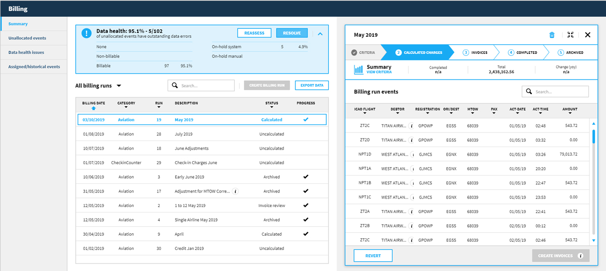Click magnifier icon in billing runs search
Screen dimensions: 606x271
[175, 86]
